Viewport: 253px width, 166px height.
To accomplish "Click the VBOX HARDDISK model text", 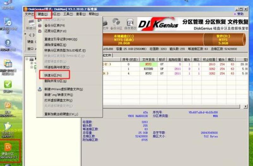I will click(138, 116).
